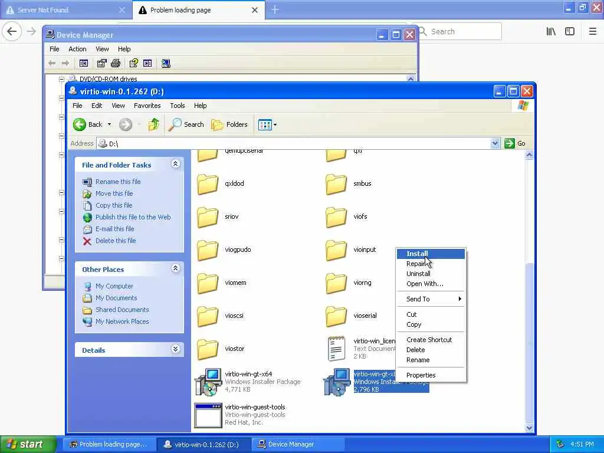This screenshot has width=604, height=453.
Task: Click Device Manager Print toolbar icon
Action: click(116, 63)
